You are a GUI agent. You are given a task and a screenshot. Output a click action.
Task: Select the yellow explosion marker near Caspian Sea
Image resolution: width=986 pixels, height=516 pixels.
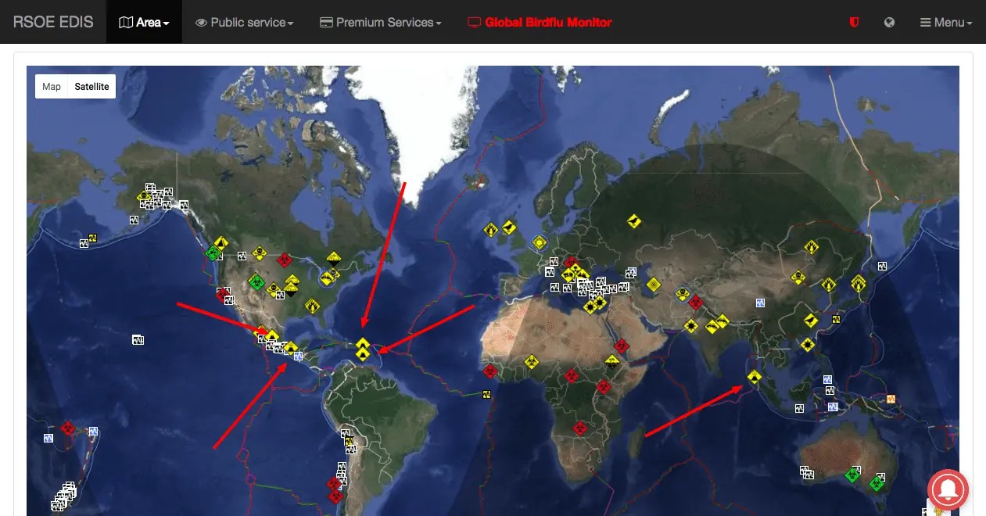click(x=653, y=285)
